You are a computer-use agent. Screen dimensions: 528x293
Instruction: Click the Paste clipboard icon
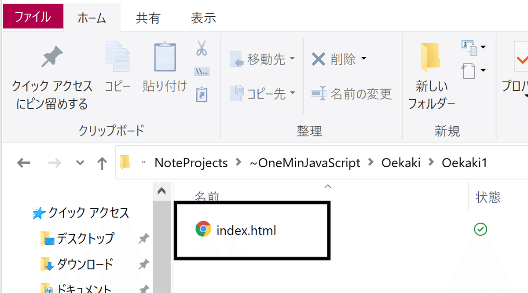tap(165, 56)
